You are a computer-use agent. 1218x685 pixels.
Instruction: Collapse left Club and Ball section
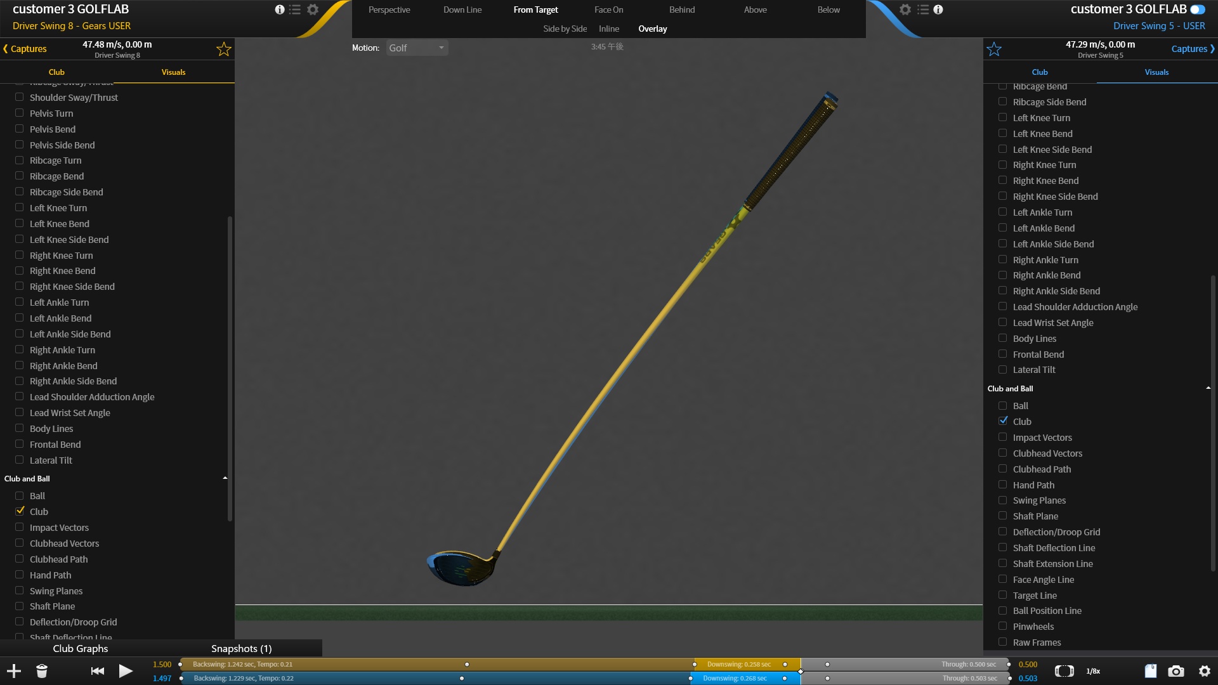click(225, 478)
